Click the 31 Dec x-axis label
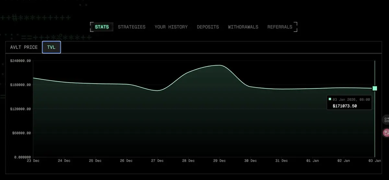Viewport: 389px width, 180px height. coord(281,161)
